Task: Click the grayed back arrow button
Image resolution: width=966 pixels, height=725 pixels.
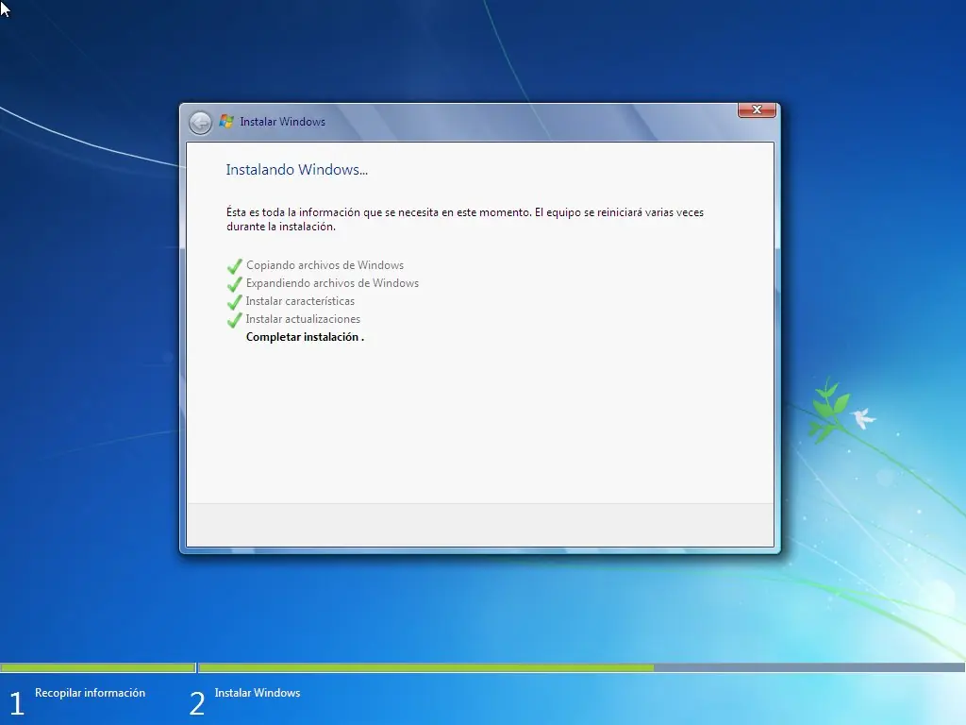Action: [x=201, y=122]
